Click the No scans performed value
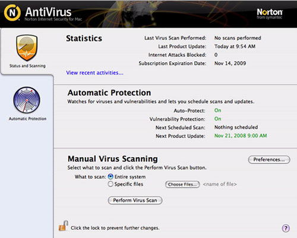297x238 pixels. (x=238, y=38)
